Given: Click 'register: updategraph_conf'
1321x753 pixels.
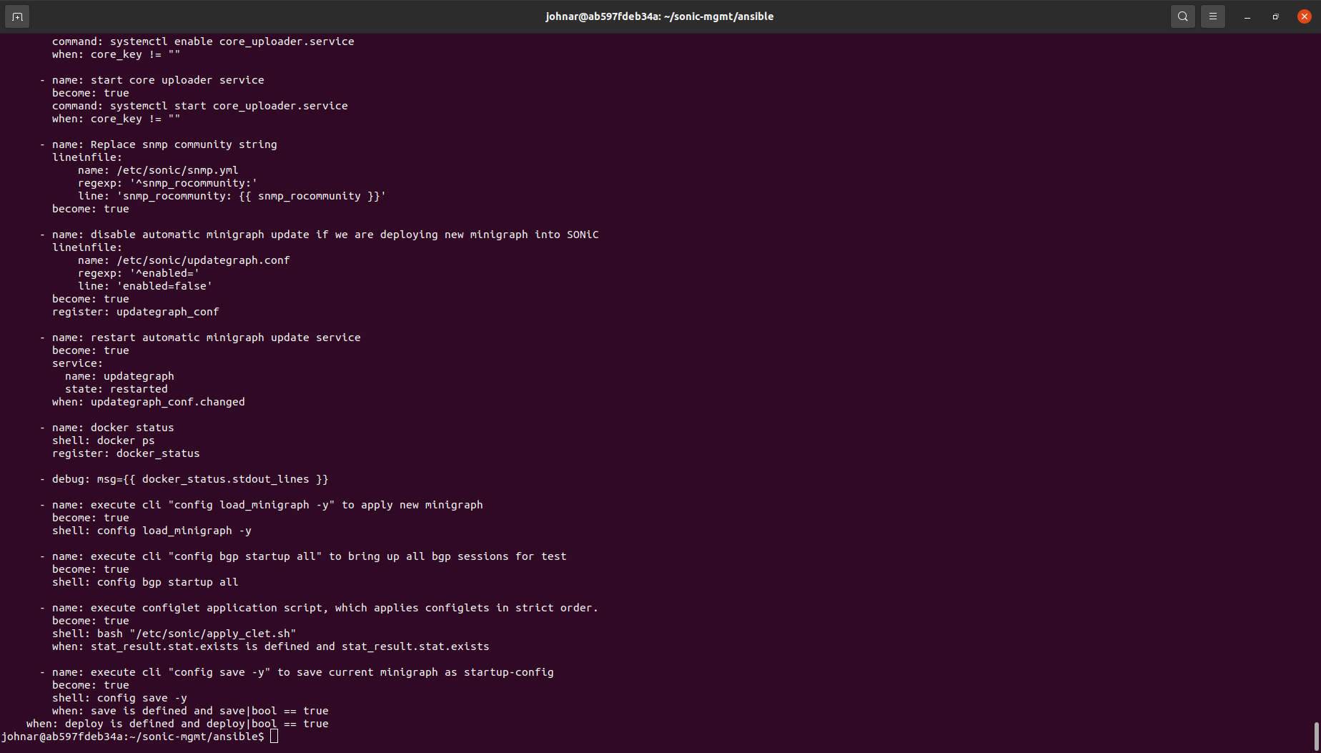Looking at the screenshot, I should [135, 312].
